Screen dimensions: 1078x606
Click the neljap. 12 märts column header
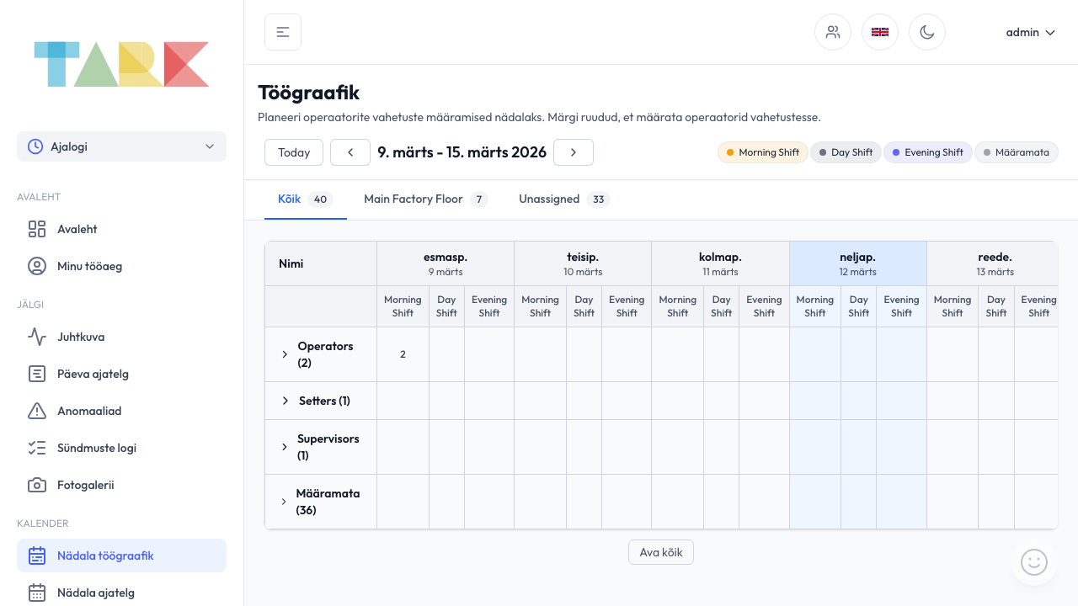pyautogui.click(x=858, y=263)
